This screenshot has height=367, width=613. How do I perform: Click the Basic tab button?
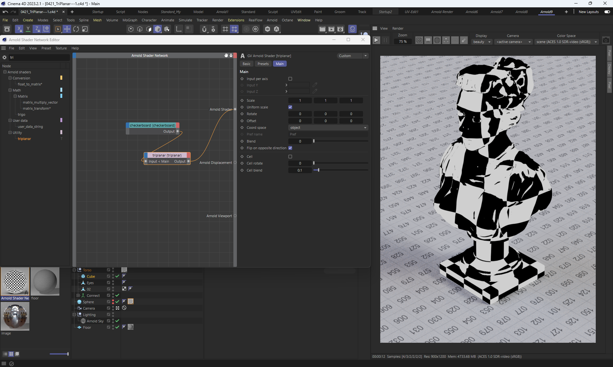(x=246, y=64)
